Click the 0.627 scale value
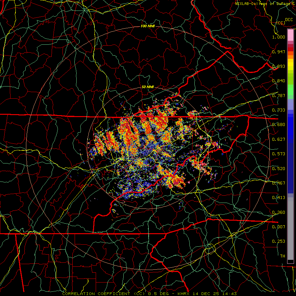Viewport: 296px width, 296px height. 279,139
